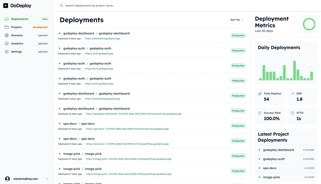Click the Projects folder icon

[7, 27]
